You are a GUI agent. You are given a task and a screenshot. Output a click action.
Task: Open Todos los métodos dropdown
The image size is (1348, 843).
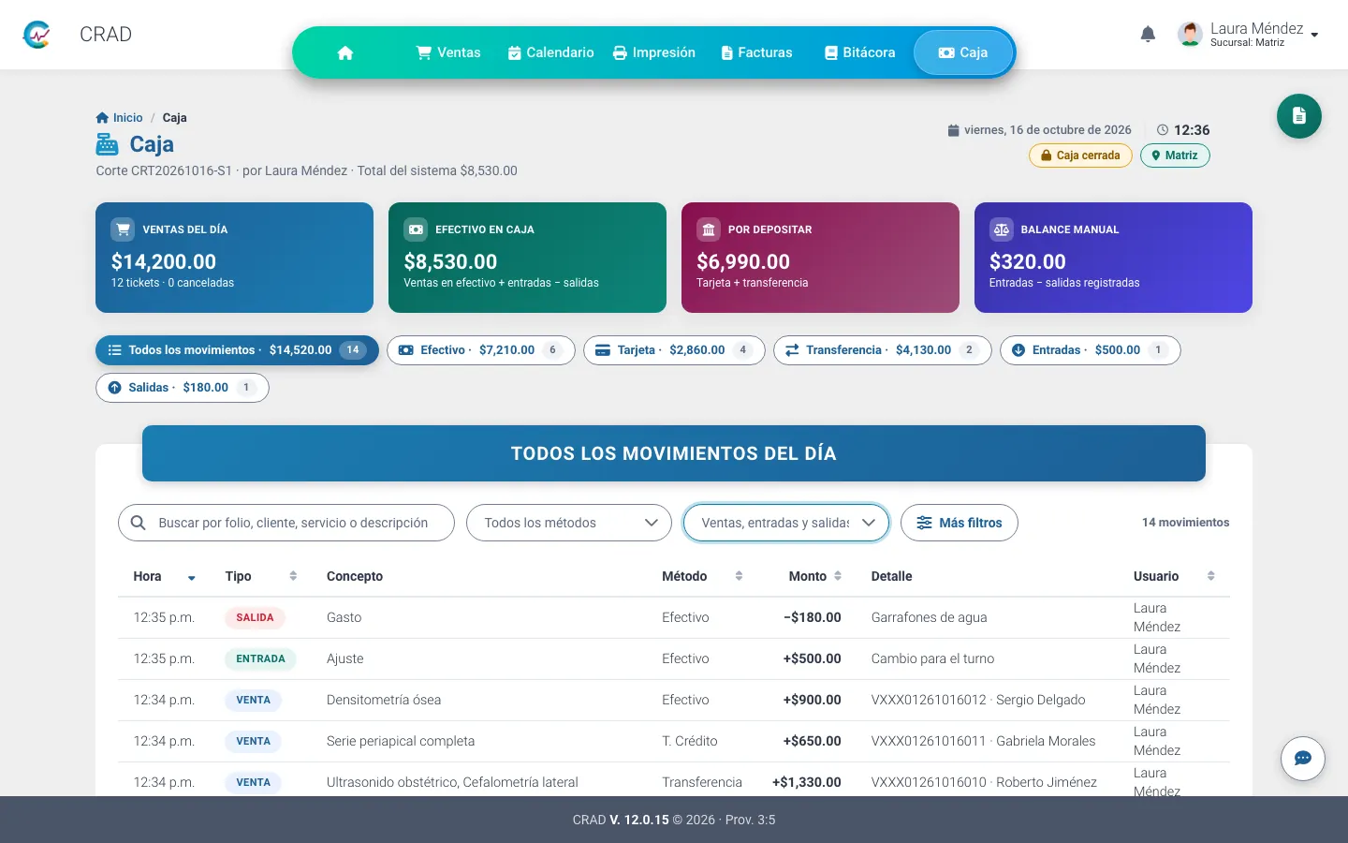[x=569, y=523]
